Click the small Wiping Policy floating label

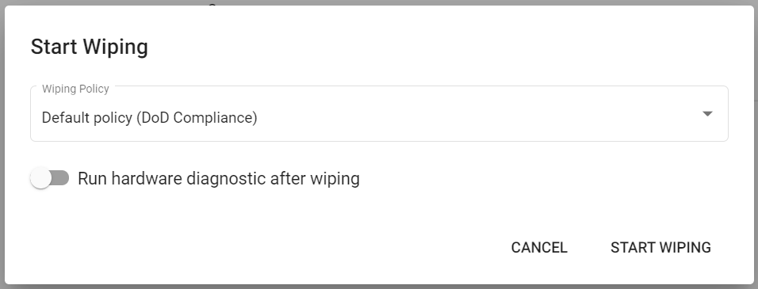(x=75, y=89)
